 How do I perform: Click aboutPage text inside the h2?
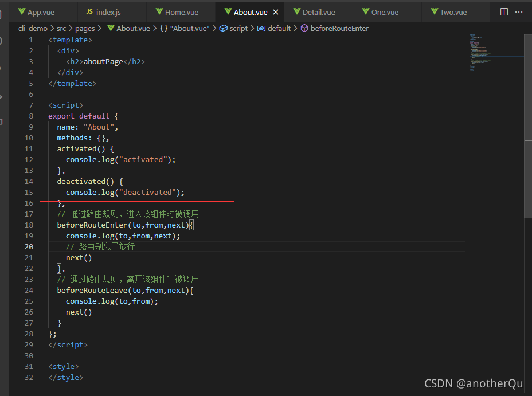coord(103,62)
